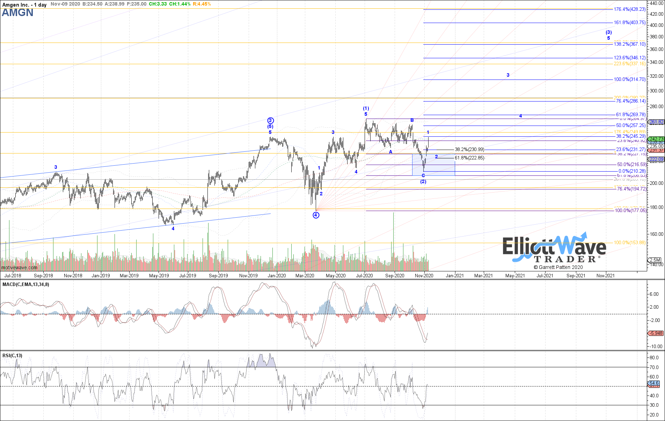Select the 23.6%(231.27) Fibonacci label
The image size is (665, 421).
[631, 150]
